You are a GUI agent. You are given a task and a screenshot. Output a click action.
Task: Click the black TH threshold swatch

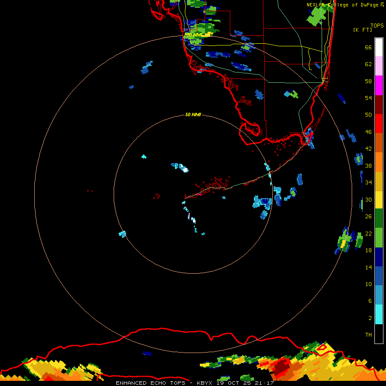(x=379, y=334)
